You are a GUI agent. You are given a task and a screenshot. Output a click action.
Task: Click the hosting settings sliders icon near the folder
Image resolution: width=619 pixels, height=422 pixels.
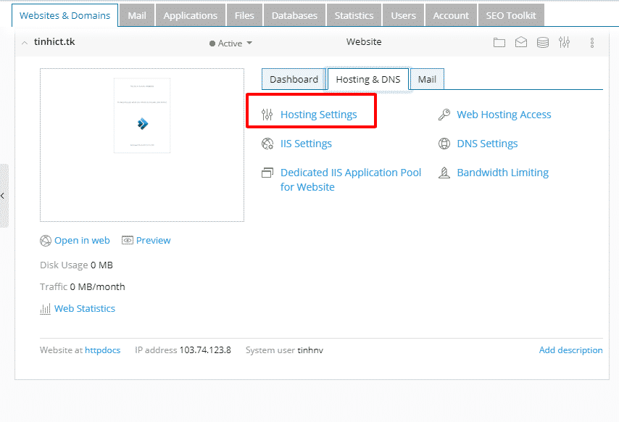tap(564, 42)
